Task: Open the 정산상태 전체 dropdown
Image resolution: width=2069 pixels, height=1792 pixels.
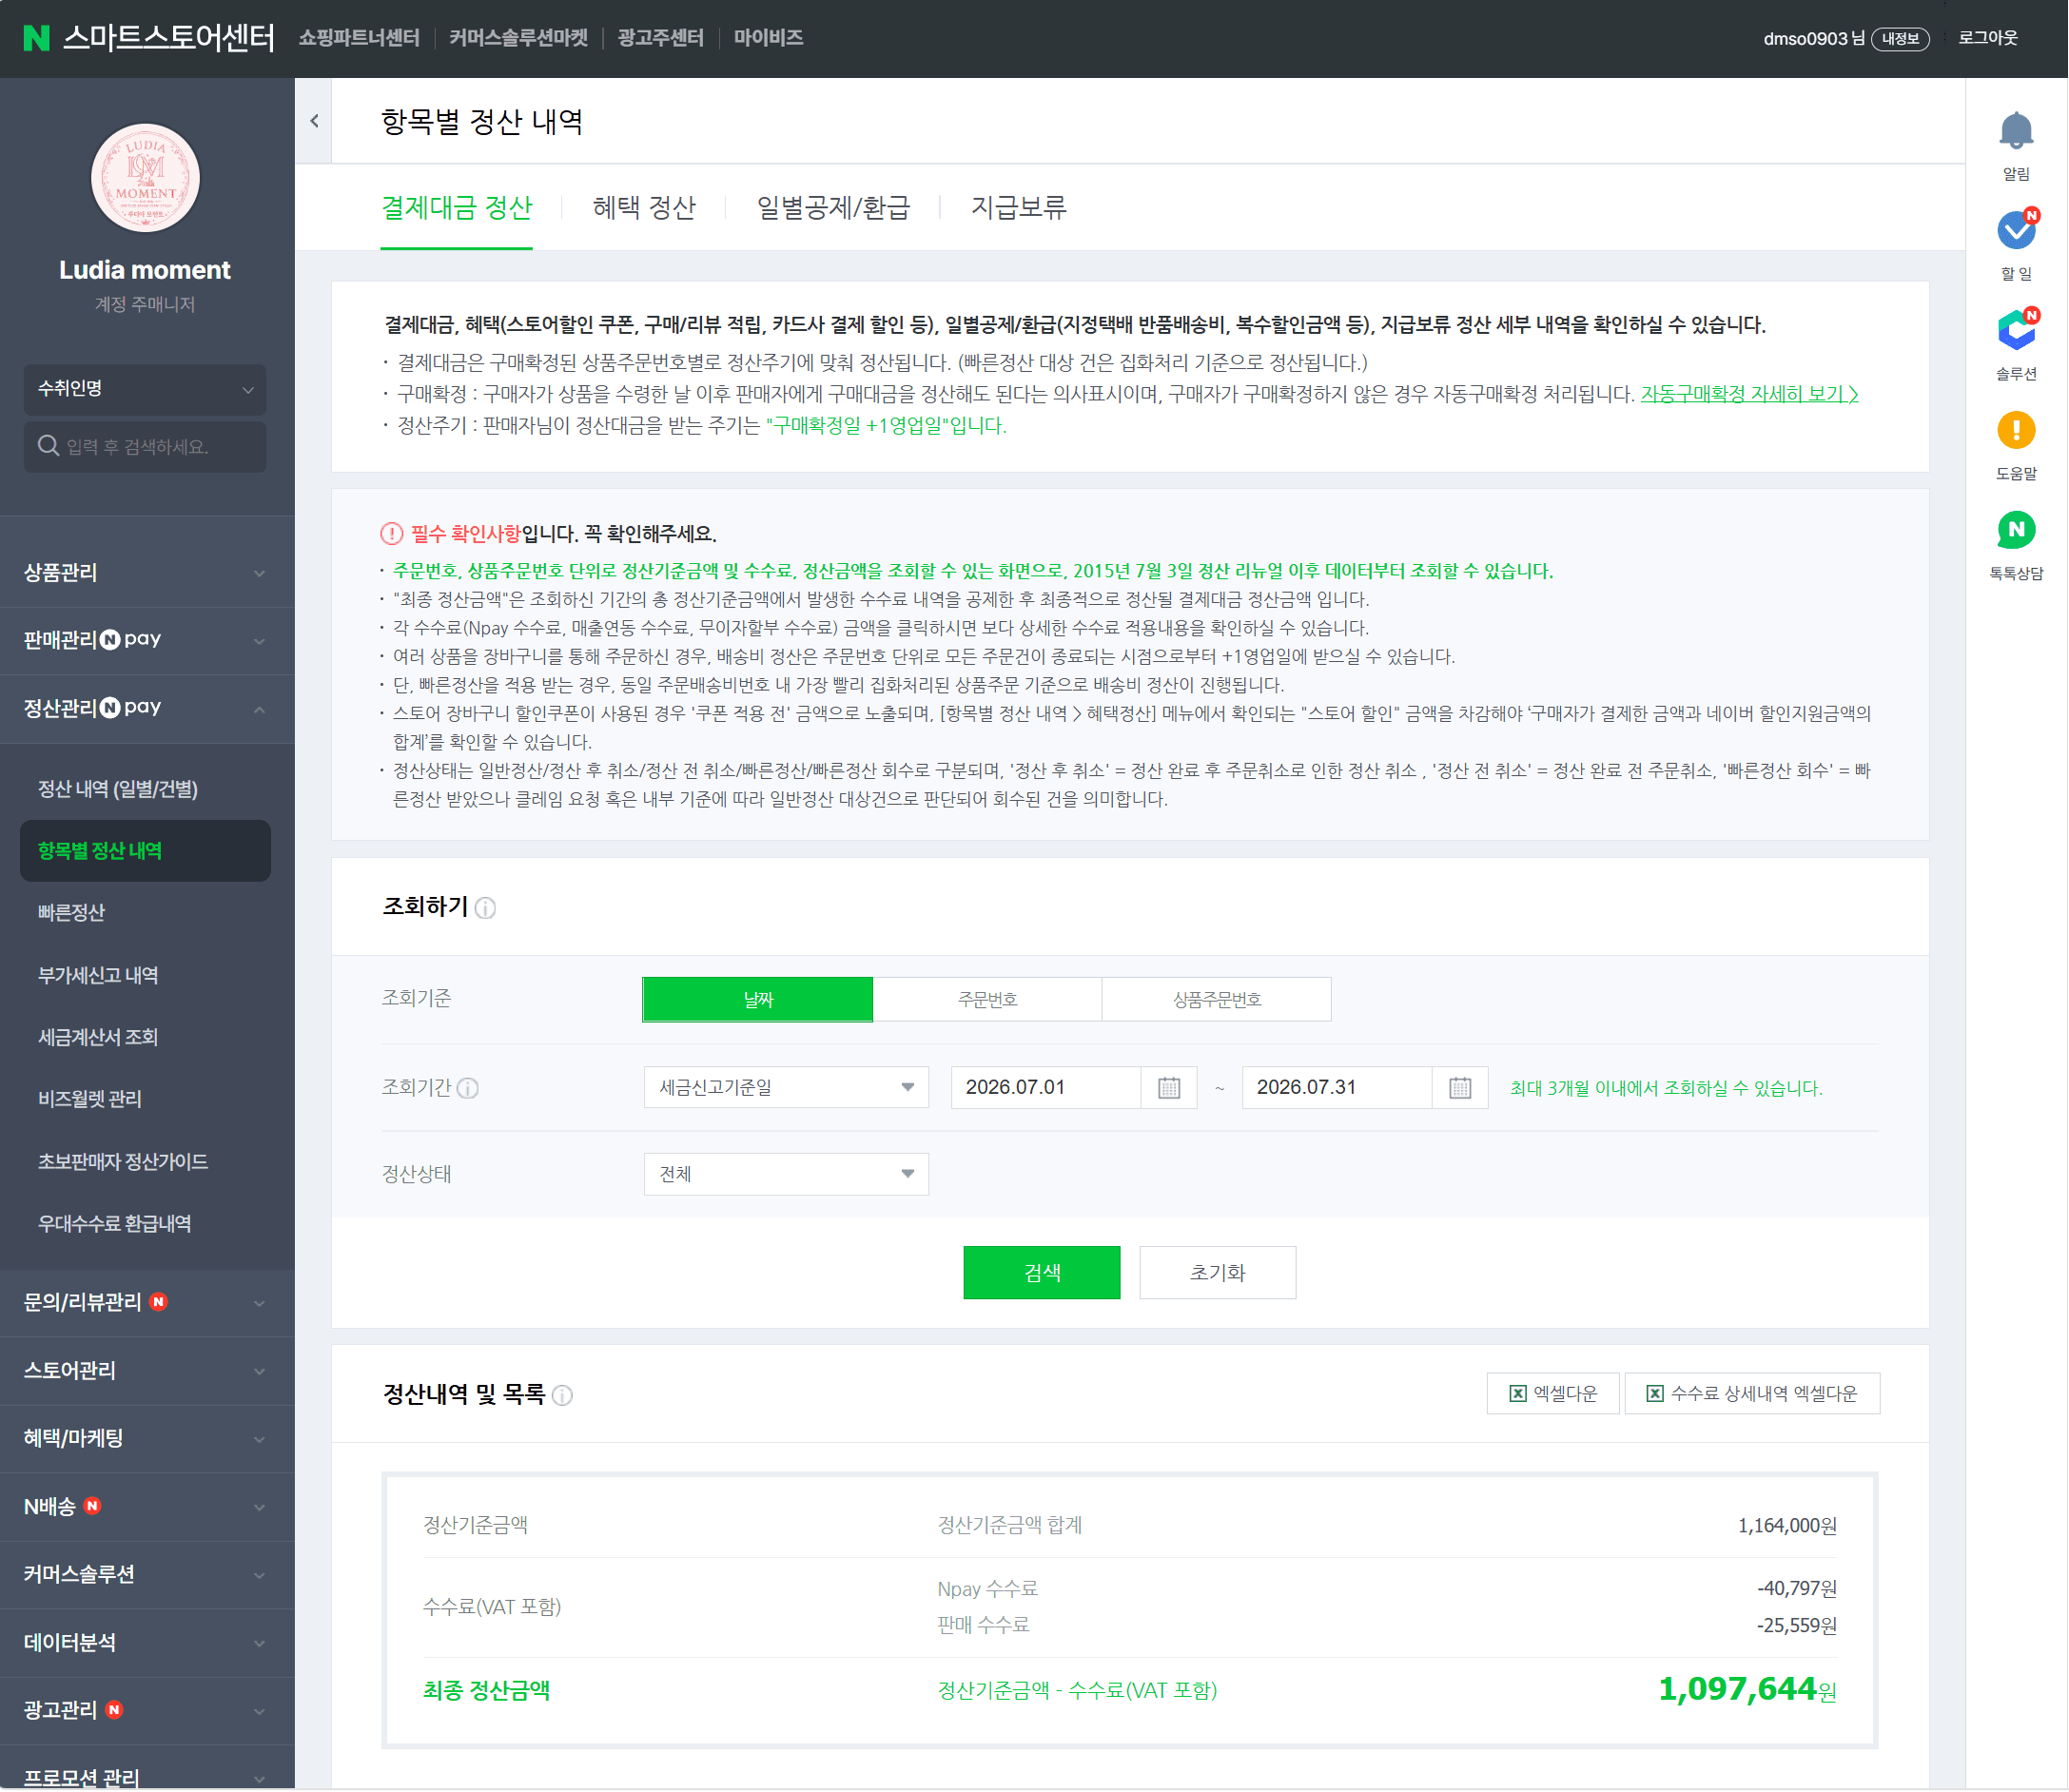Action: [786, 1175]
